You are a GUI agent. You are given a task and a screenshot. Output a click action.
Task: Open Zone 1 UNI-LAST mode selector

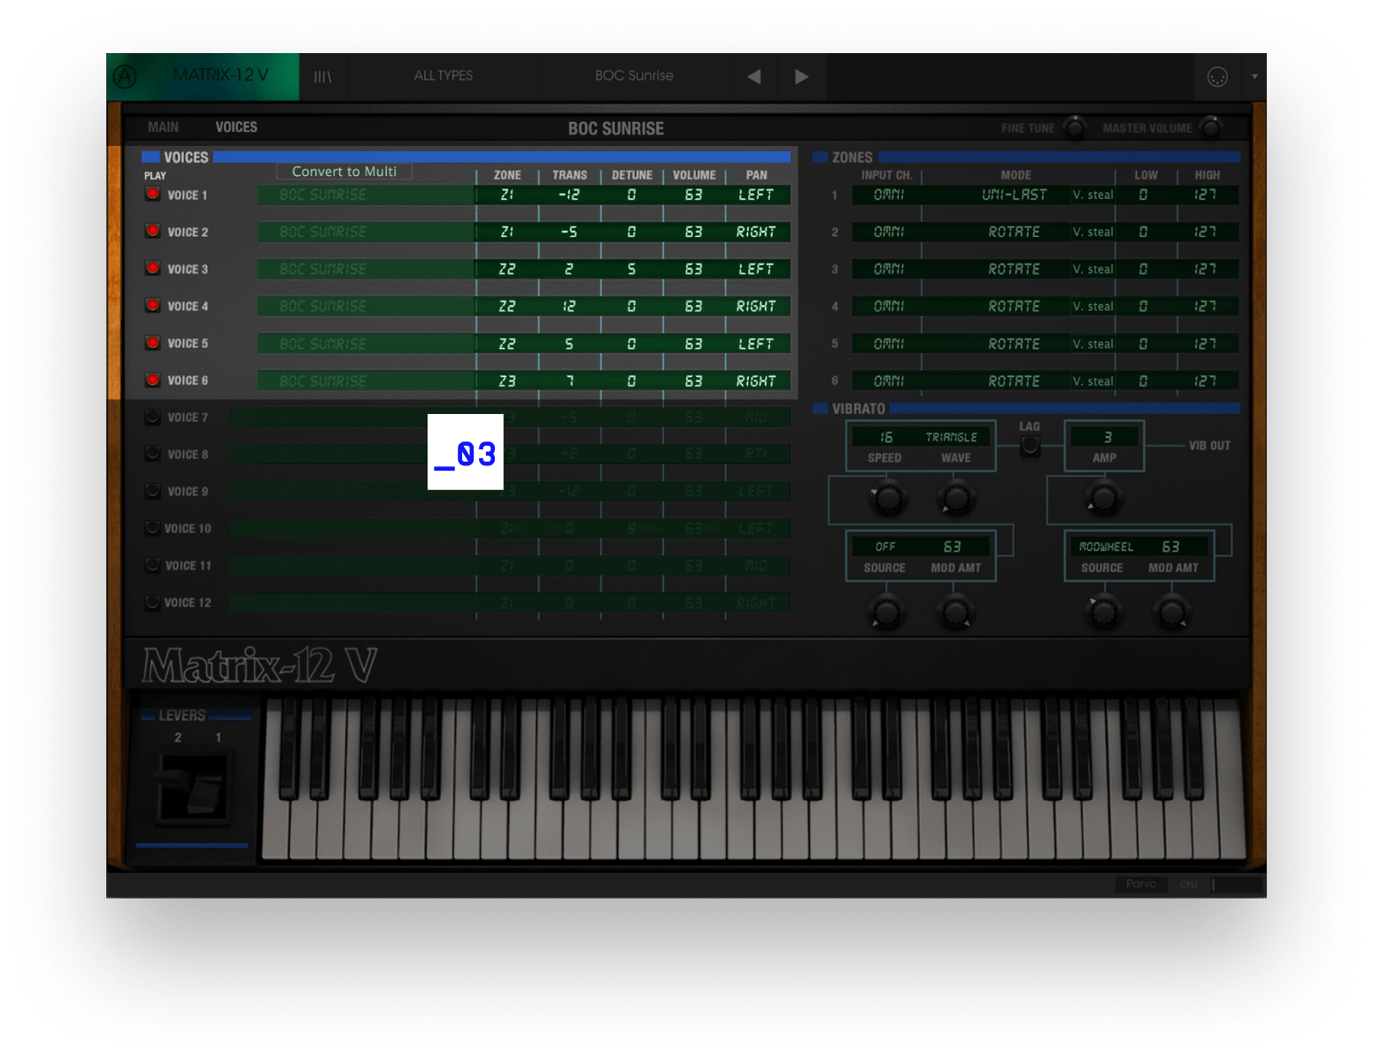click(x=1014, y=195)
